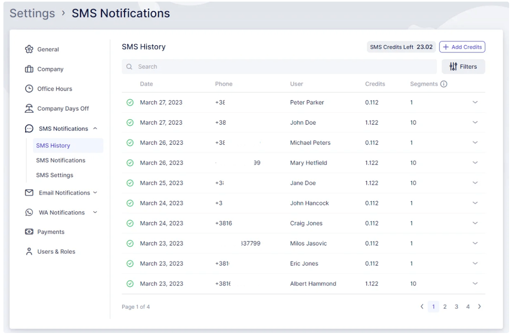Click status check icon for Albert Hammond

(130, 284)
